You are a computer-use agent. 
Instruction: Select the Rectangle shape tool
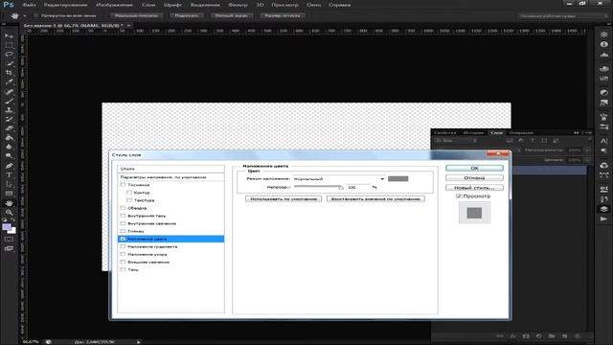(9, 194)
